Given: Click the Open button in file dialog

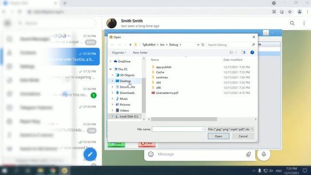Looking at the screenshot, I should pos(218,136).
